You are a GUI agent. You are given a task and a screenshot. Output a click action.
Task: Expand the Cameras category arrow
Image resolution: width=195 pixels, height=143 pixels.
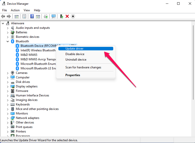pos(8,73)
